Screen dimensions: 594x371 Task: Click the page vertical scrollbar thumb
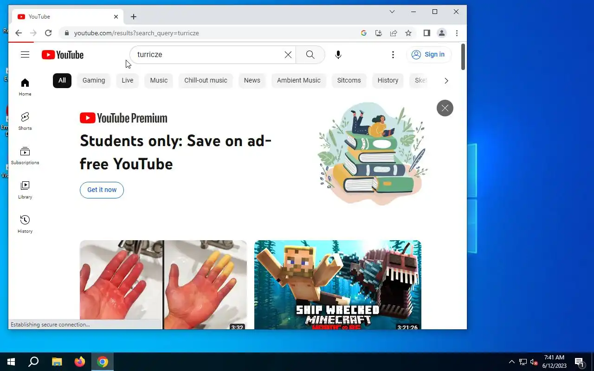coord(463,57)
